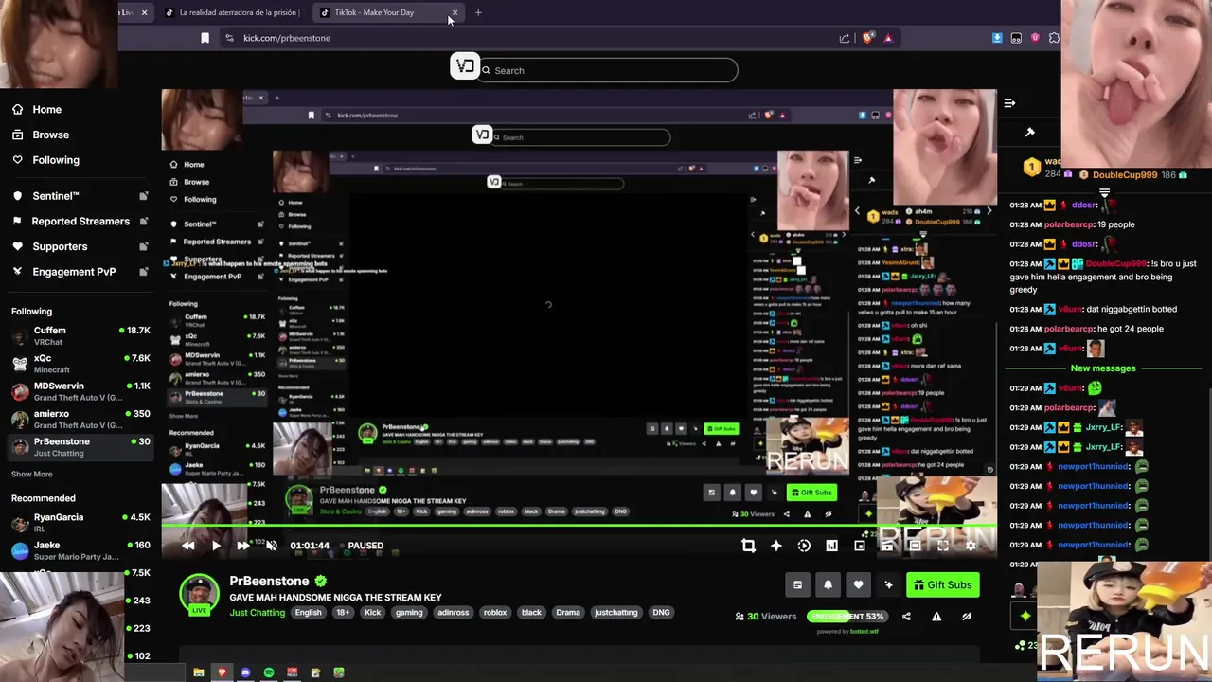1212x682 pixels.
Task: Select the roblox tag
Action: pos(495,613)
